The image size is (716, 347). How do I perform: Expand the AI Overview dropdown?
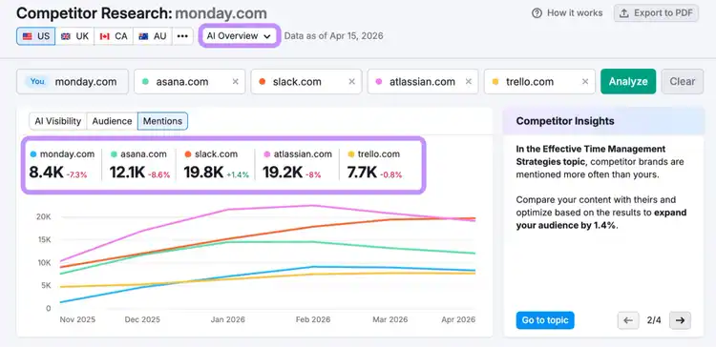(239, 36)
